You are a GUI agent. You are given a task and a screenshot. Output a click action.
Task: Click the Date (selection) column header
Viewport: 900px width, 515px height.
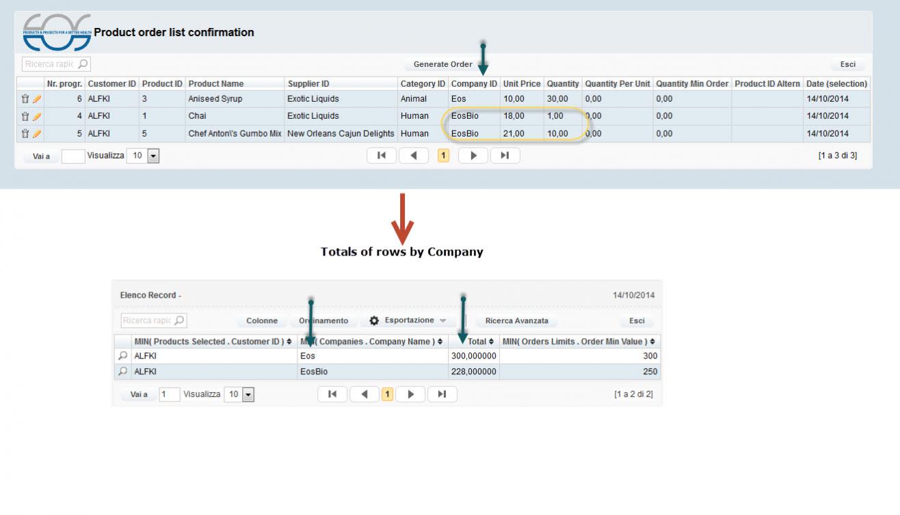pyautogui.click(x=837, y=84)
